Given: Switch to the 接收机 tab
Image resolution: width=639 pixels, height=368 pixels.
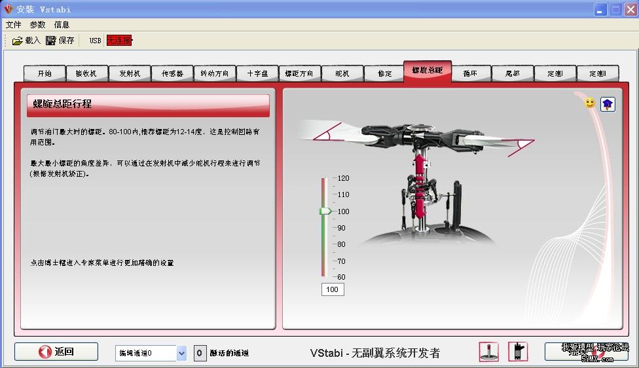Looking at the screenshot, I should 87,73.
